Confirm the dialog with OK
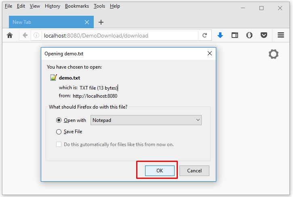The width and height of the screenshot is (293, 197). click(x=160, y=170)
